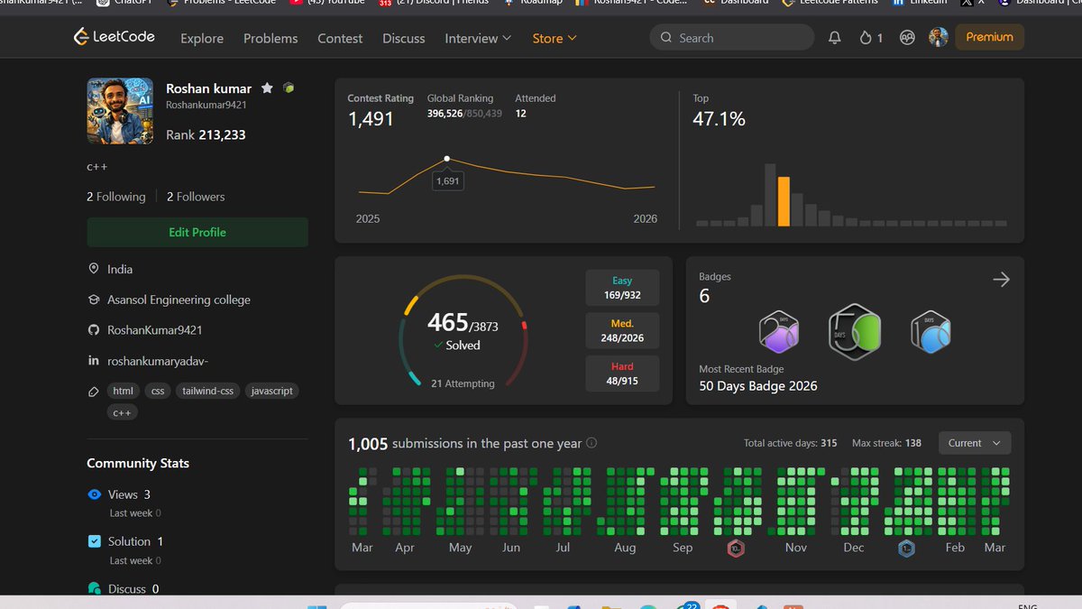The width and height of the screenshot is (1082, 609).
Task: Click the orange bar in the ranking histogram
Action: point(784,201)
